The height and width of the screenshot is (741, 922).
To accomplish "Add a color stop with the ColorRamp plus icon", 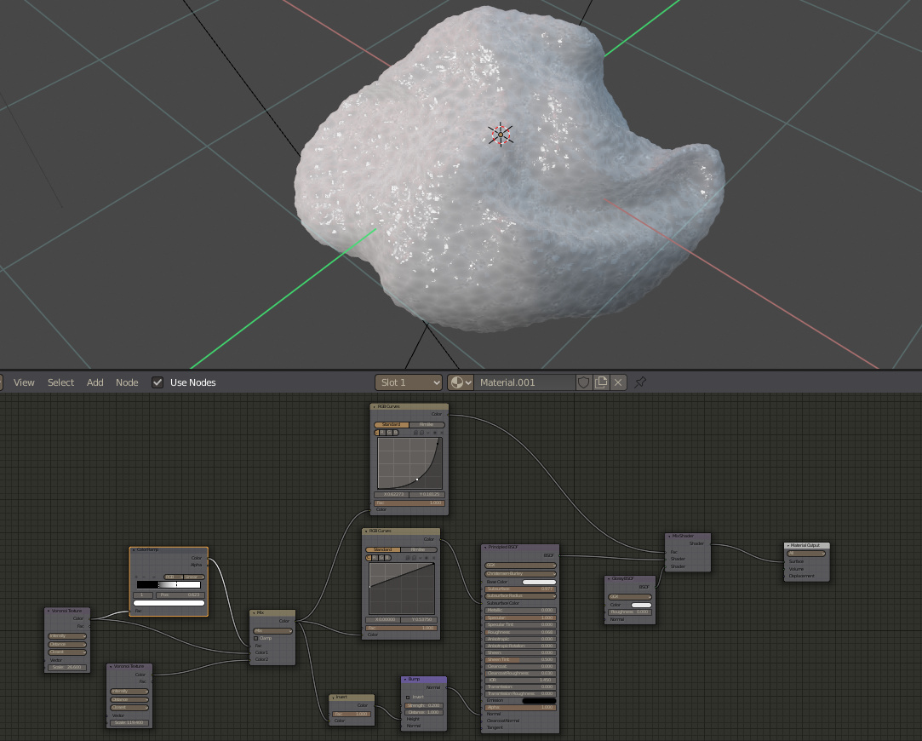I will [x=136, y=577].
